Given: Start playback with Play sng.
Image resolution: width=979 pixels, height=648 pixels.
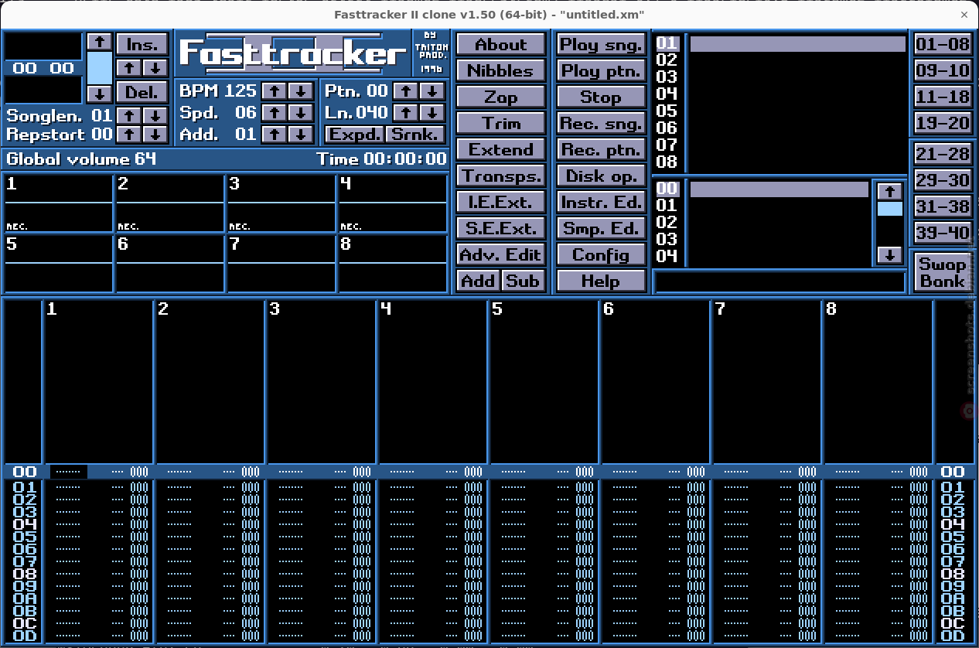Looking at the screenshot, I should pyautogui.click(x=601, y=44).
